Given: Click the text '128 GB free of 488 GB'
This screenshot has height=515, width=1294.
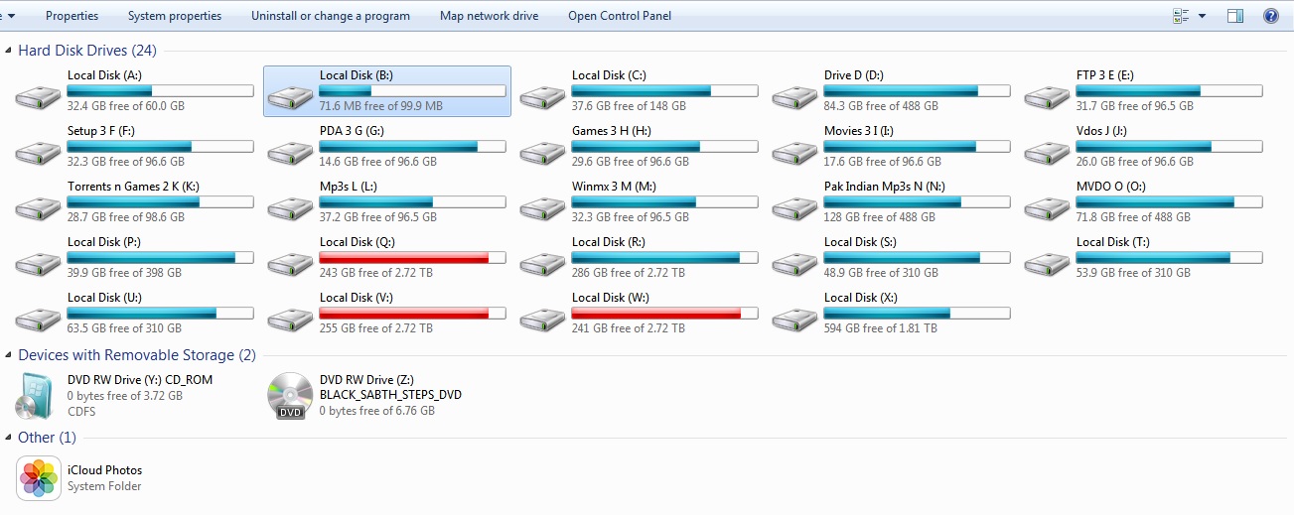Looking at the screenshot, I should point(880,217).
